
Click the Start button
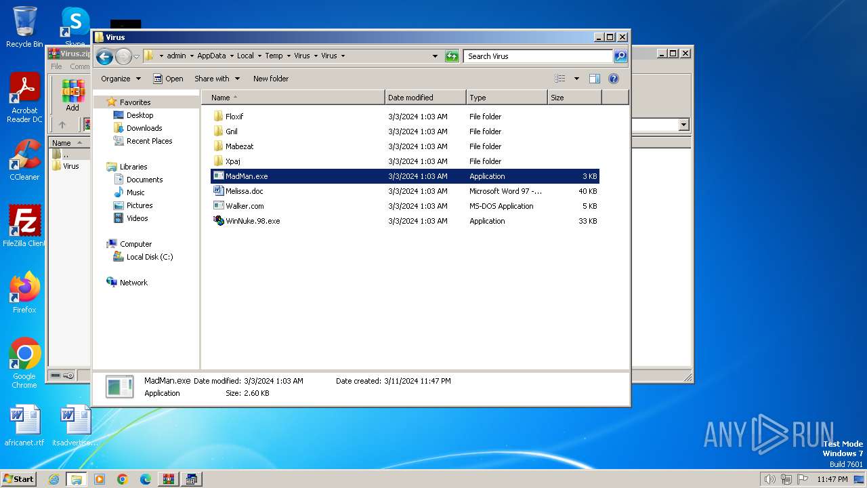[18, 479]
